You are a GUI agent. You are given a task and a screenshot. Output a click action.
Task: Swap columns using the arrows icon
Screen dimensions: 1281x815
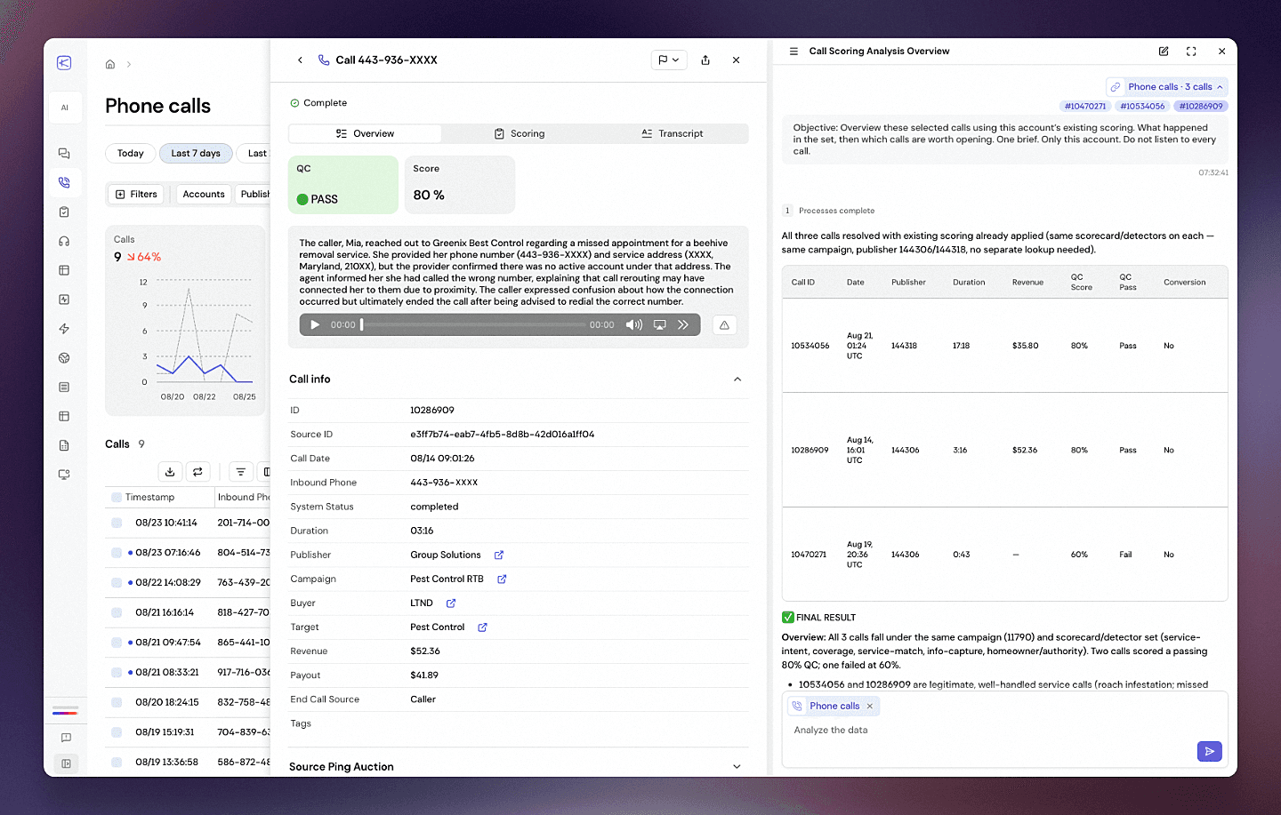pyautogui.click(x=197, y=472)
